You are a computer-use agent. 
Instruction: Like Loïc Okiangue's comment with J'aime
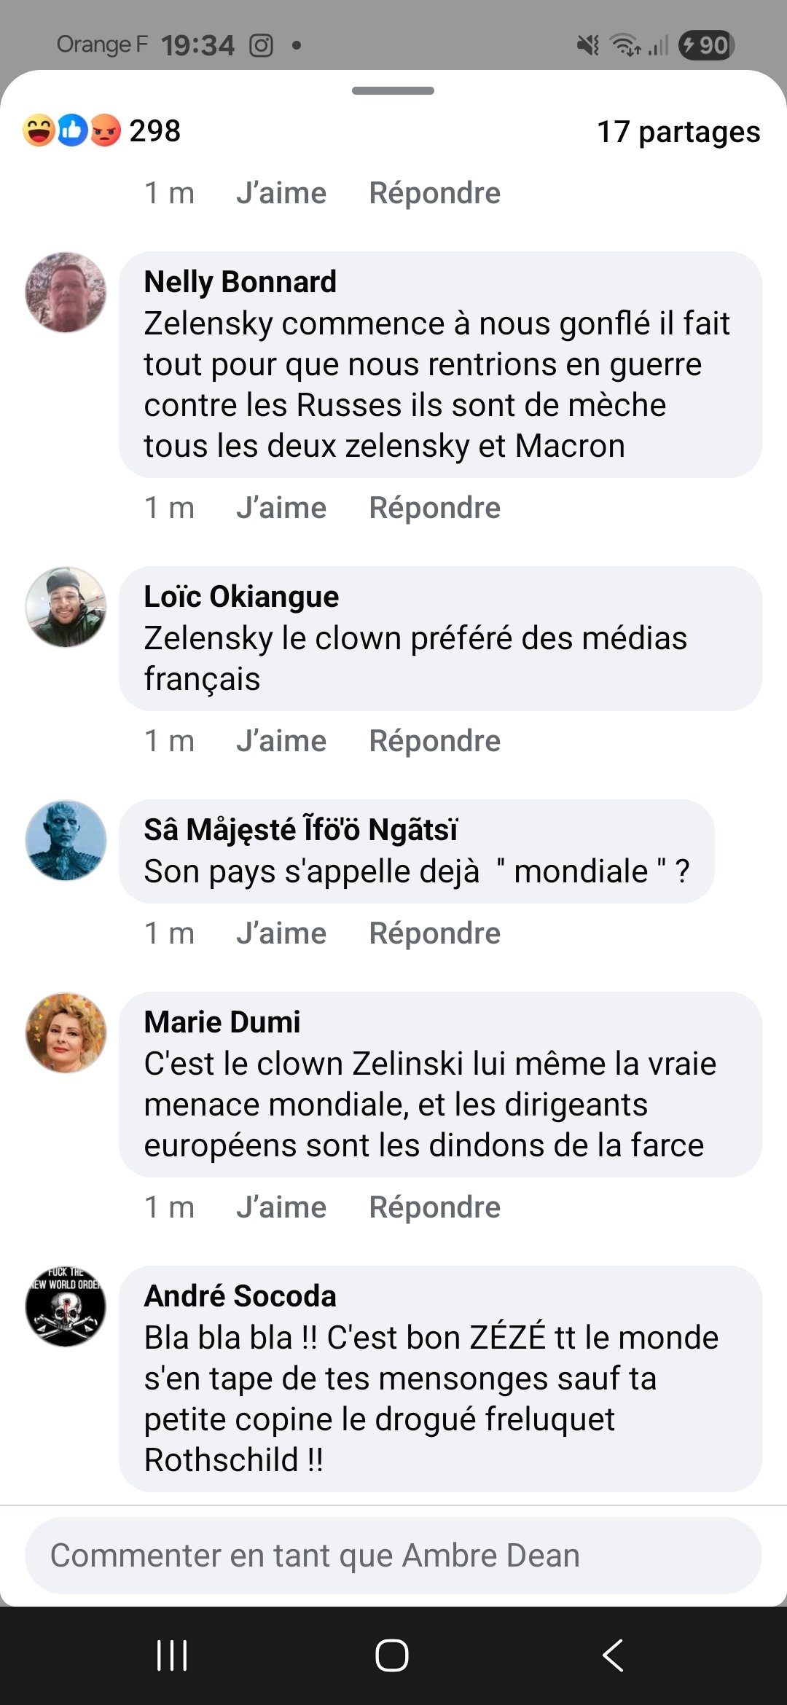click(x=281, y=741)
